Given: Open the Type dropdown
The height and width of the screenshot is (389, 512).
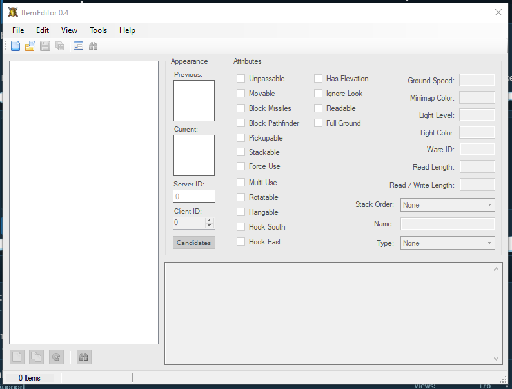Looking at the screenshot, I should (448, 243).
